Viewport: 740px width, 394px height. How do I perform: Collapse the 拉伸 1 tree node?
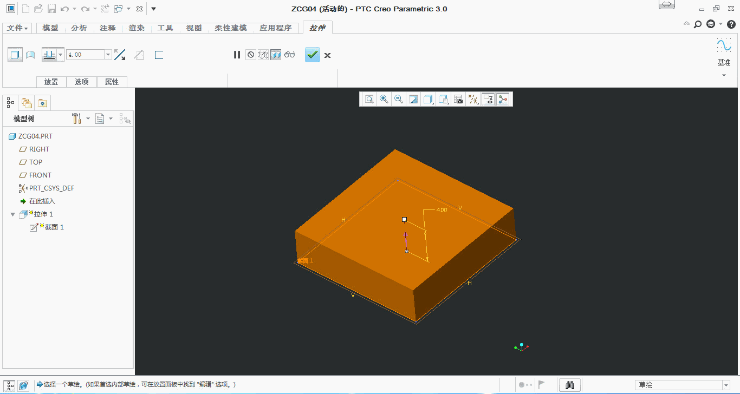[x=13, y=215]
